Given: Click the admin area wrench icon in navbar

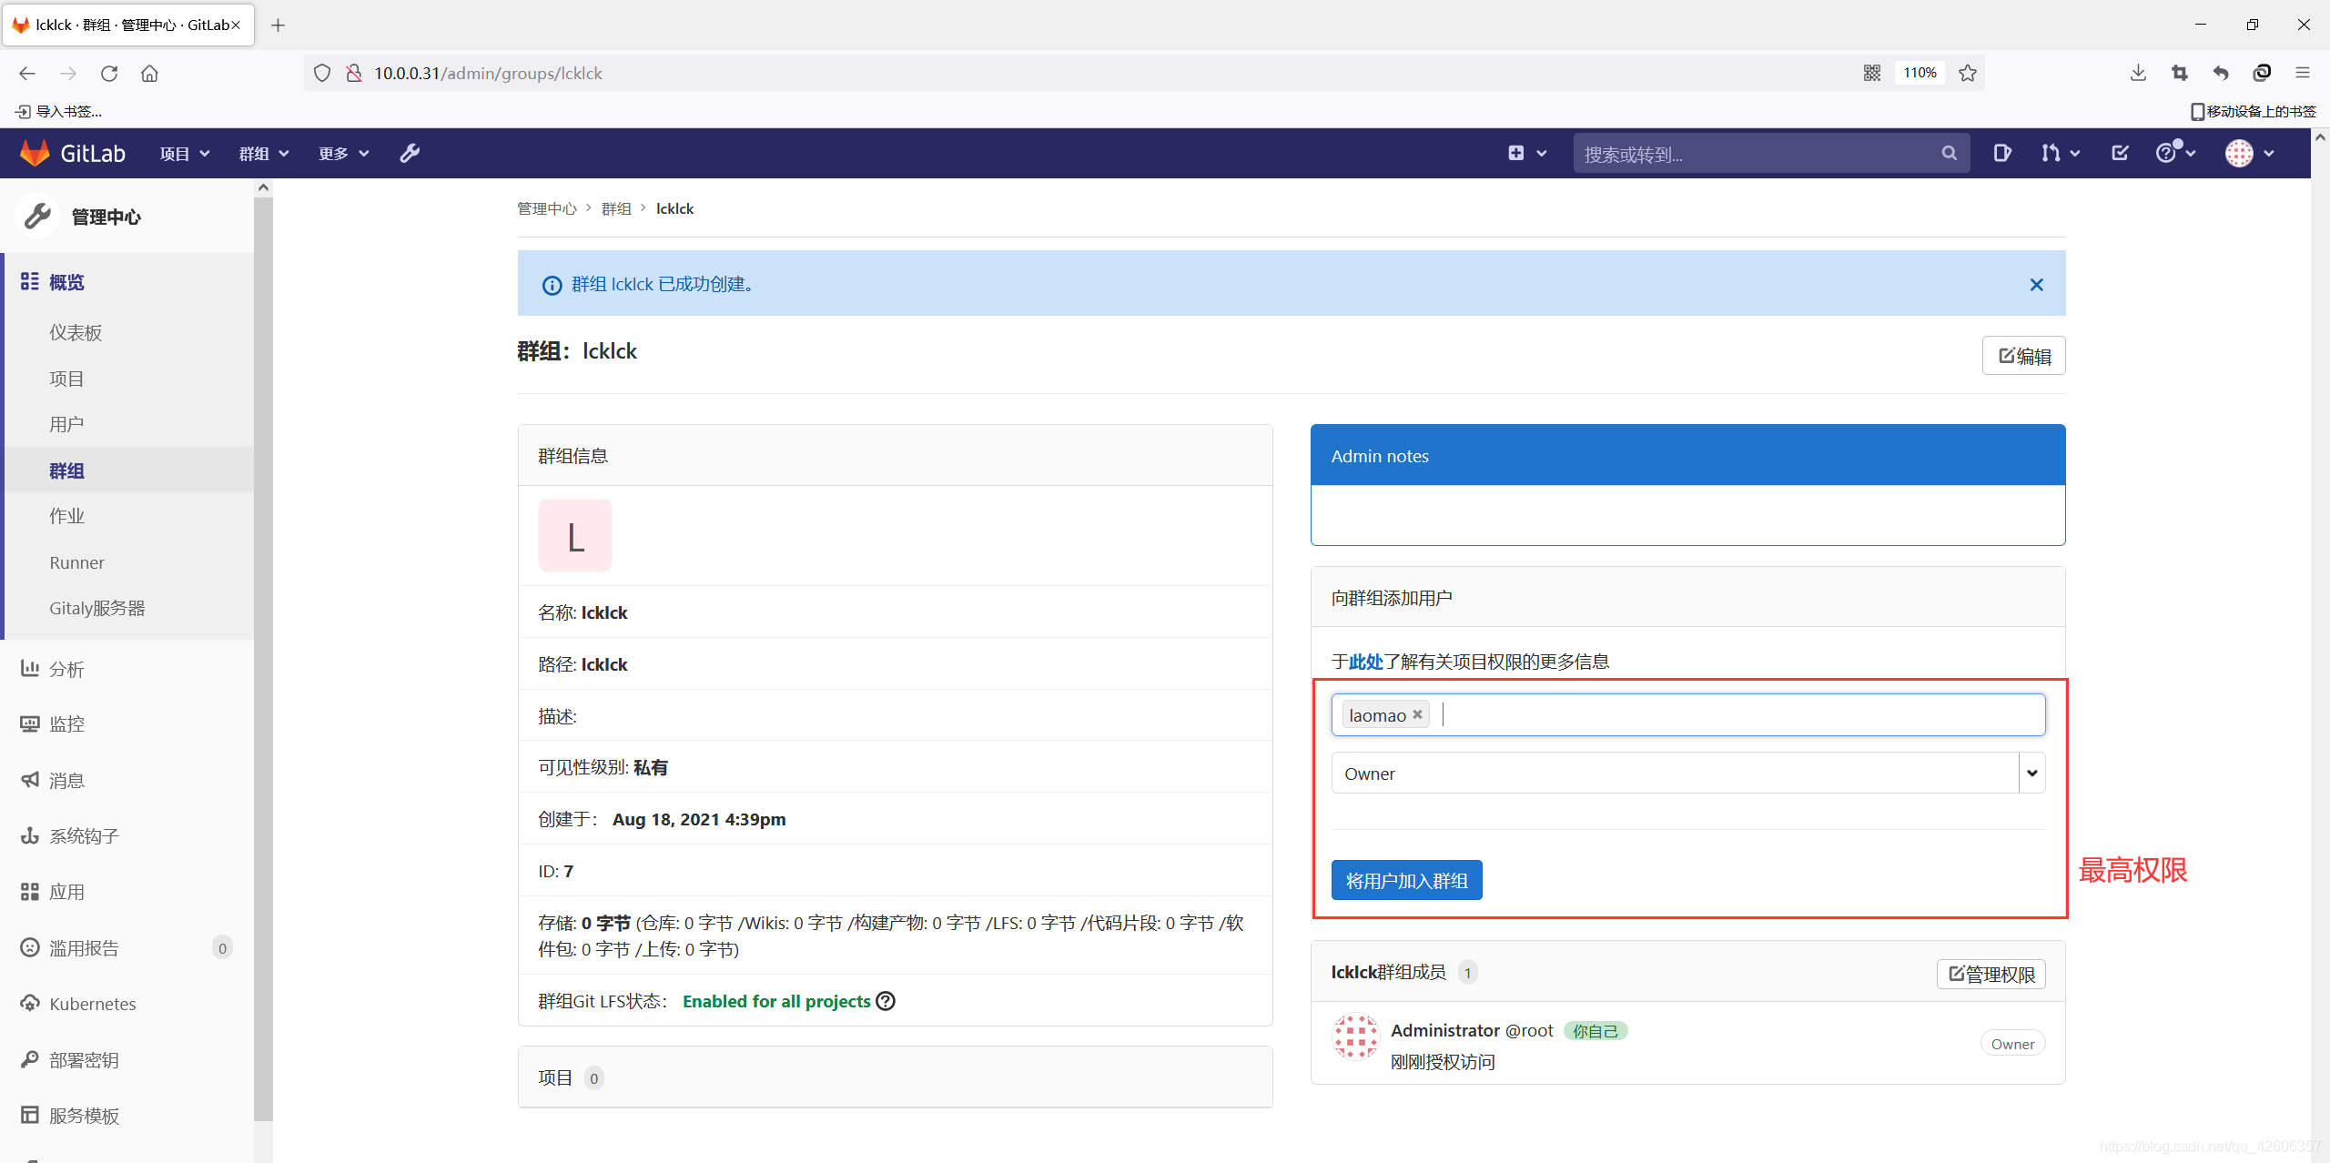Looking at the screenshot, I should pos(410,153).
